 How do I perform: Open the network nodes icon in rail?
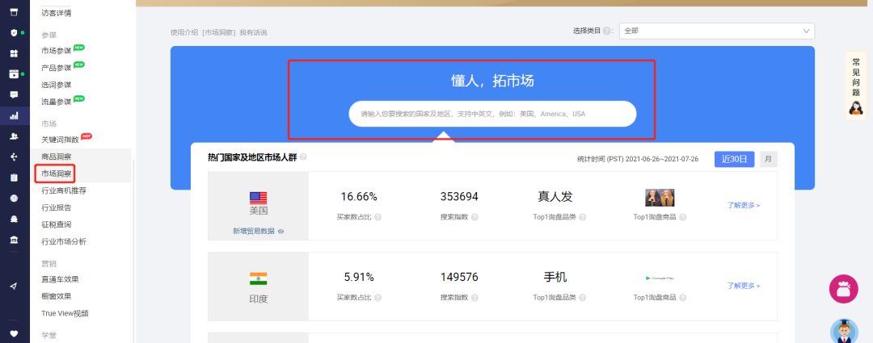tap(15, 157)
